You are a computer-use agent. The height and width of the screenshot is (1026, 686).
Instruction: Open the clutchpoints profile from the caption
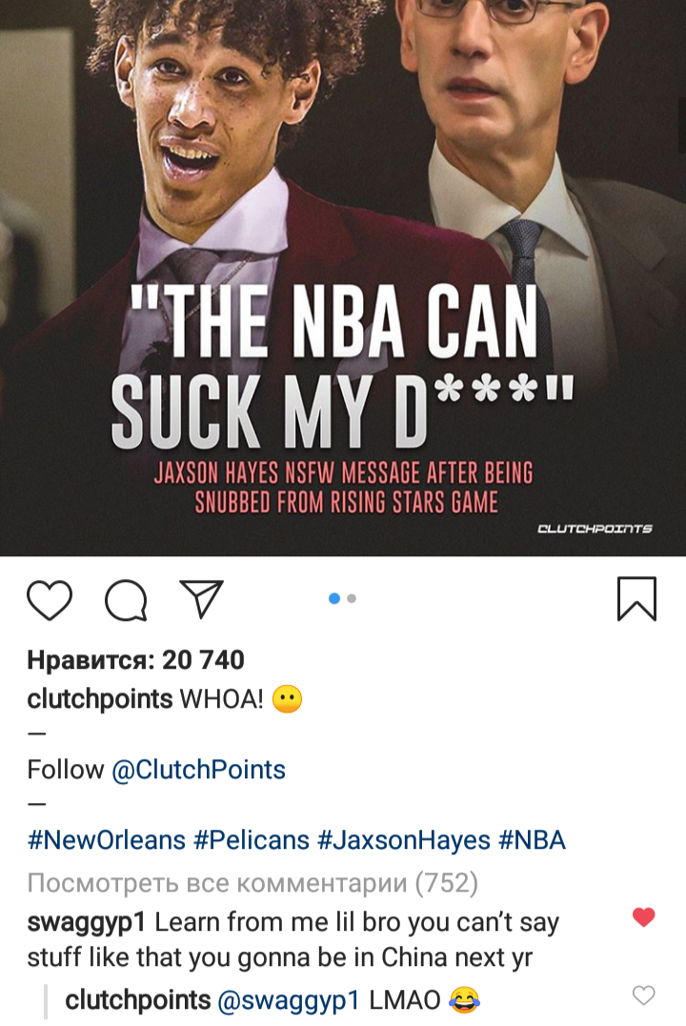tap(99, 699)
